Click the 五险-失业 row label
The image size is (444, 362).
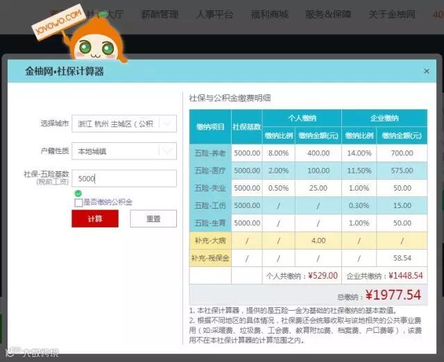(210, 188)
